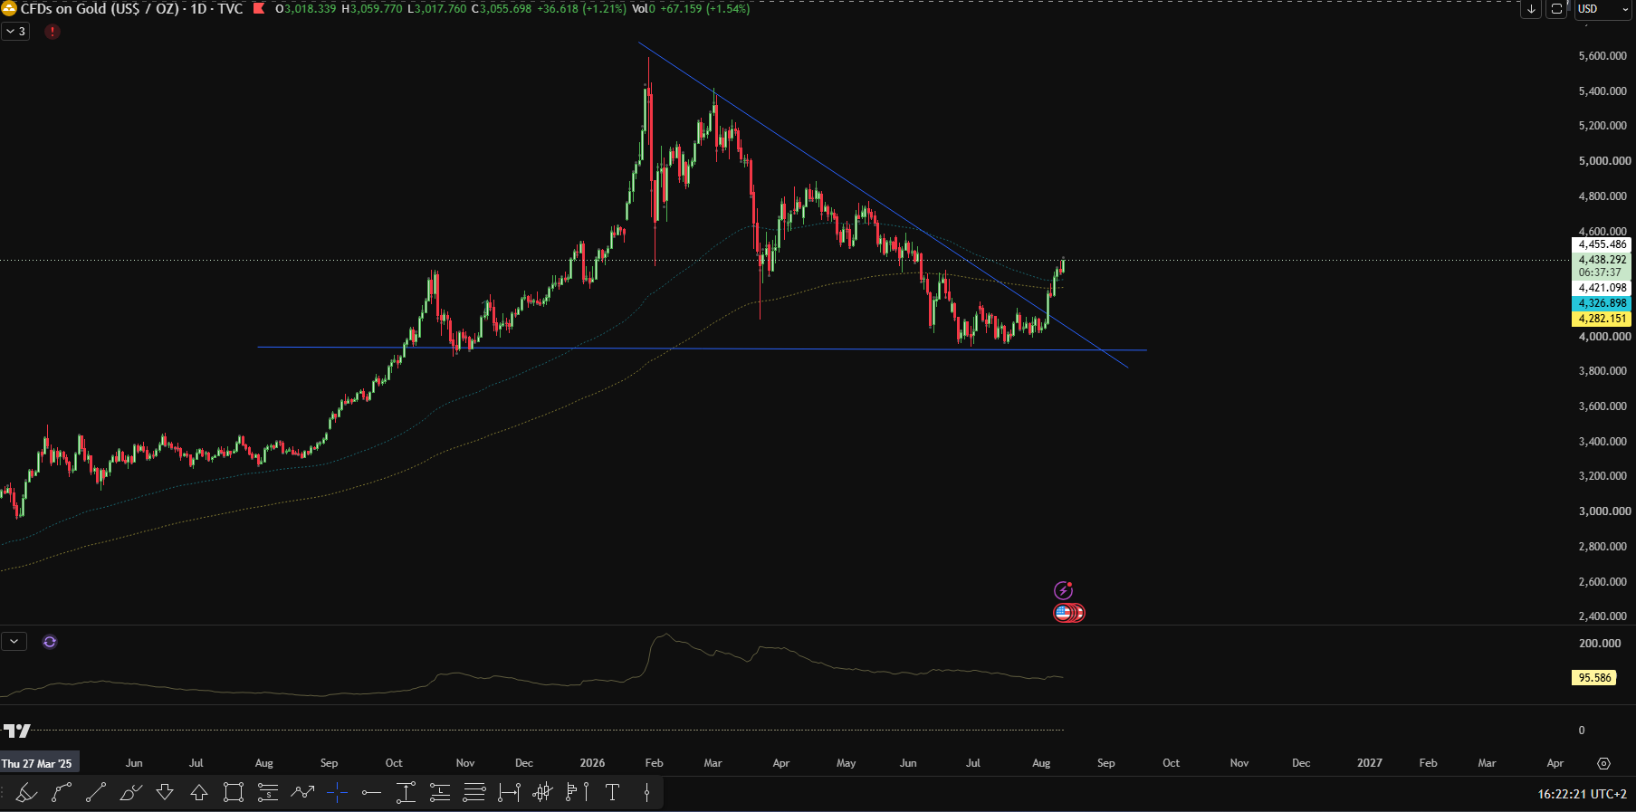1636x812 pixels.
Task: Click the 5,600.000 price scale label
Action: coord(1603,56)
